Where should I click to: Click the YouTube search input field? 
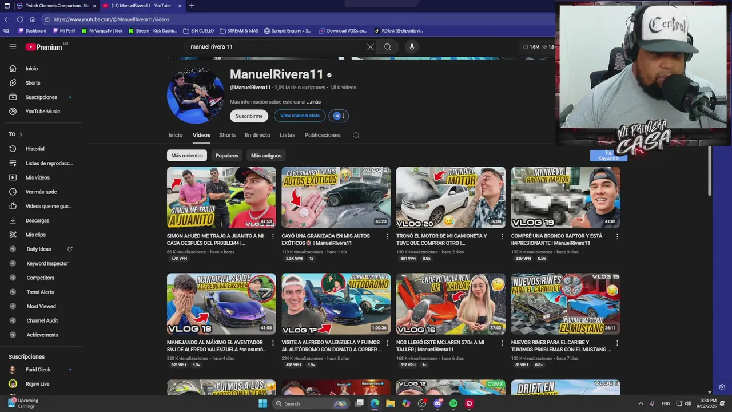(277, 47)
